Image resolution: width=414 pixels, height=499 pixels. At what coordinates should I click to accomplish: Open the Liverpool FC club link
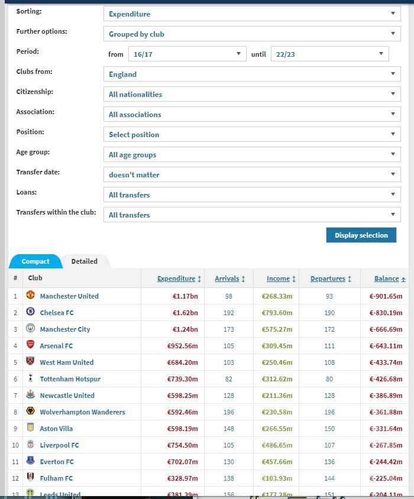pos(59,445)
